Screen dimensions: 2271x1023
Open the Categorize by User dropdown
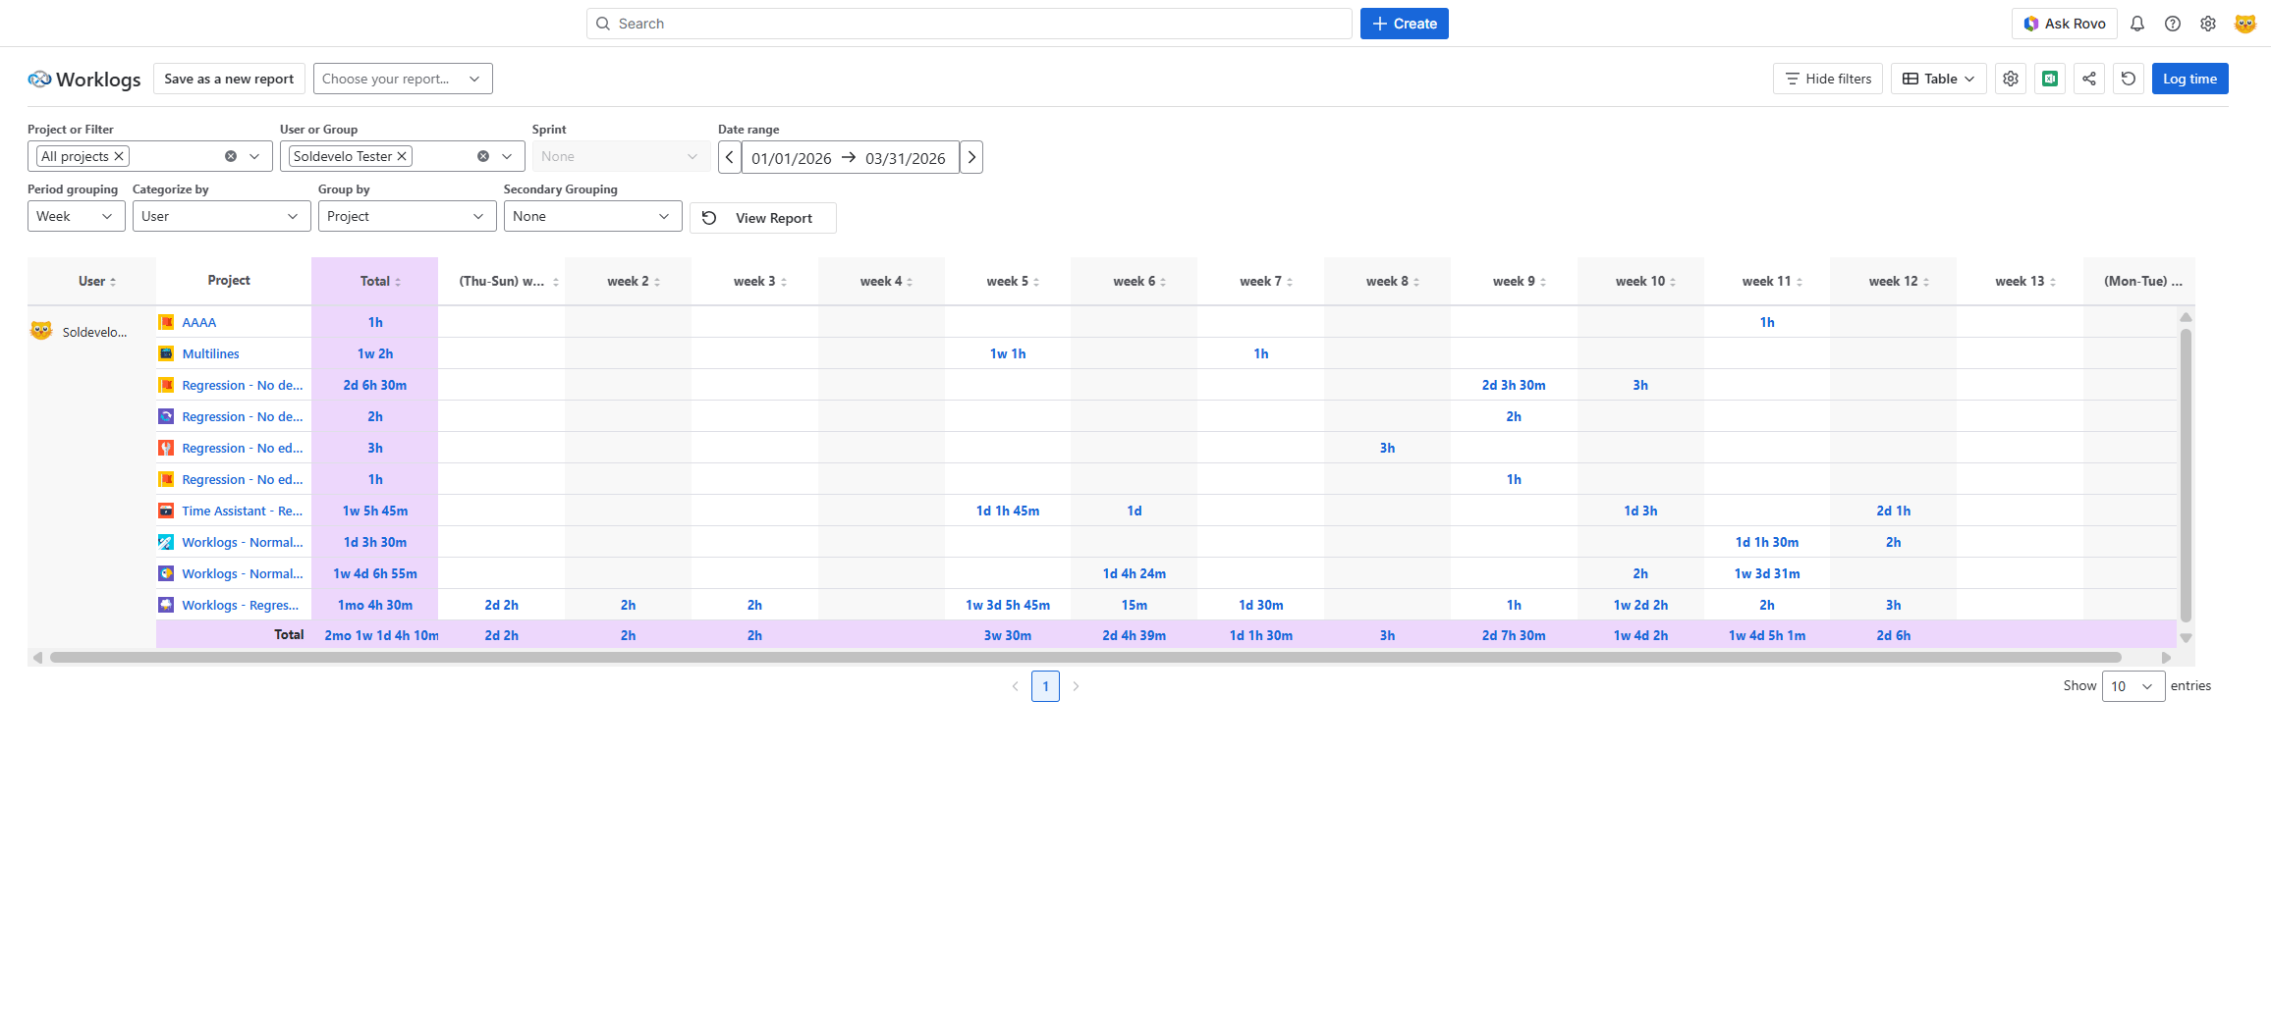(x=222, y=216)
